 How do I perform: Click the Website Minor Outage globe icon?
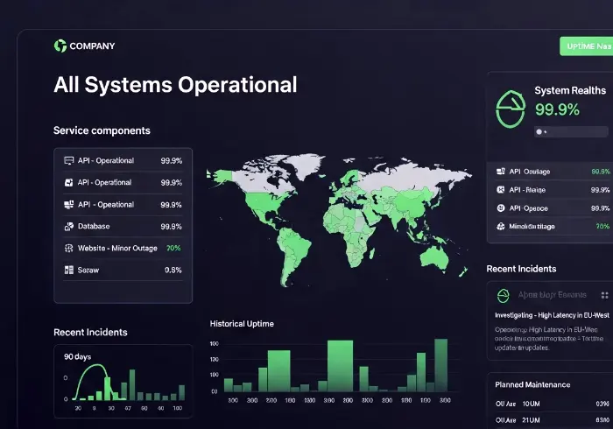tap(69, 248)
